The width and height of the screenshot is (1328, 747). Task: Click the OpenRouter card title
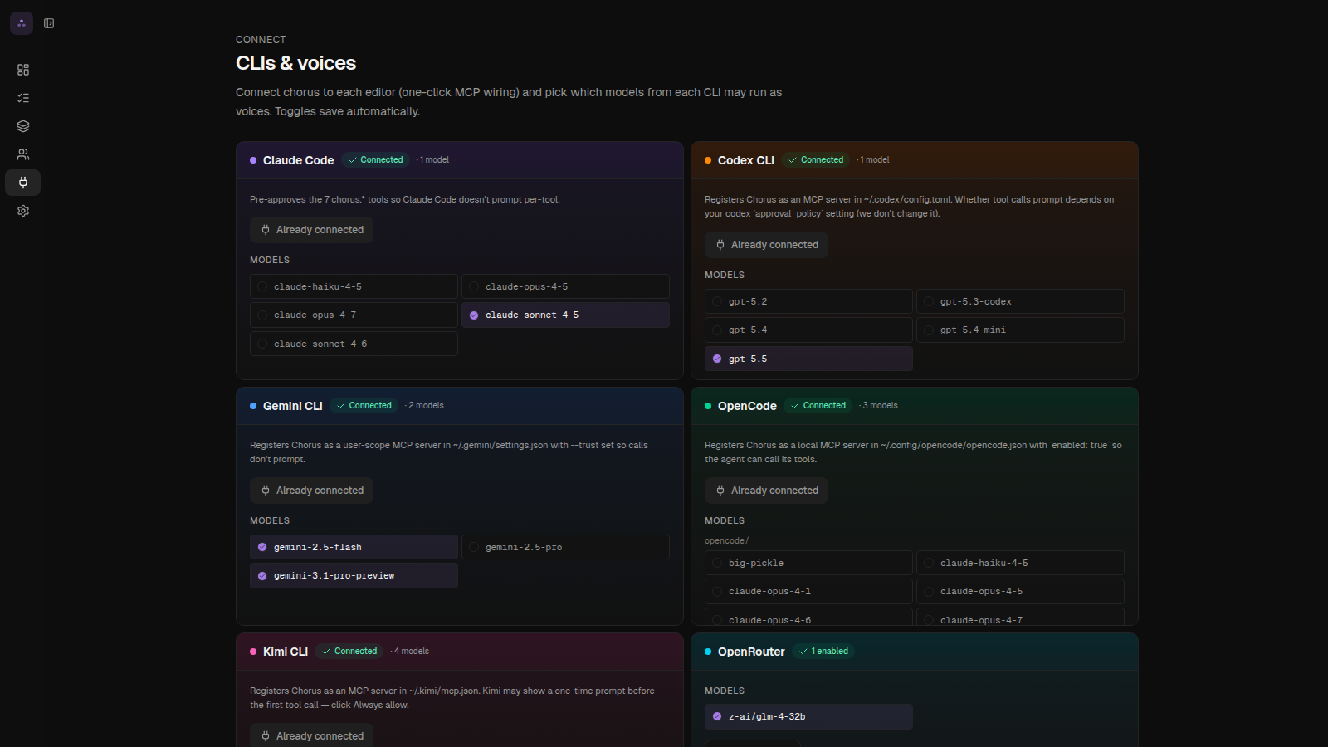tap(751, 652)
